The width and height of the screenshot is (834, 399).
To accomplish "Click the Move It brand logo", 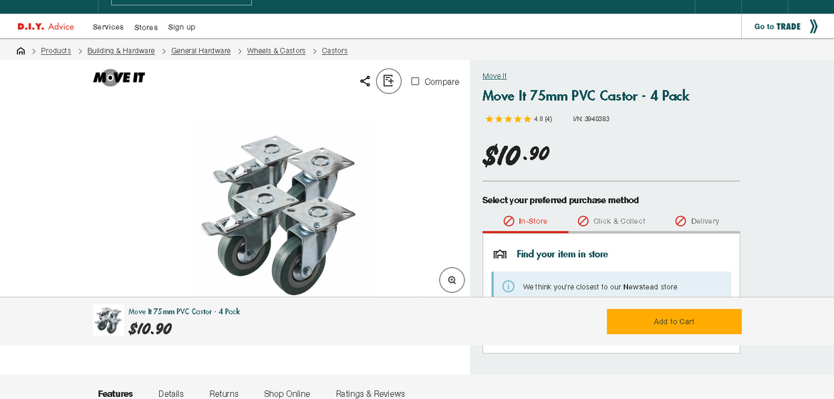I will 119,78.
